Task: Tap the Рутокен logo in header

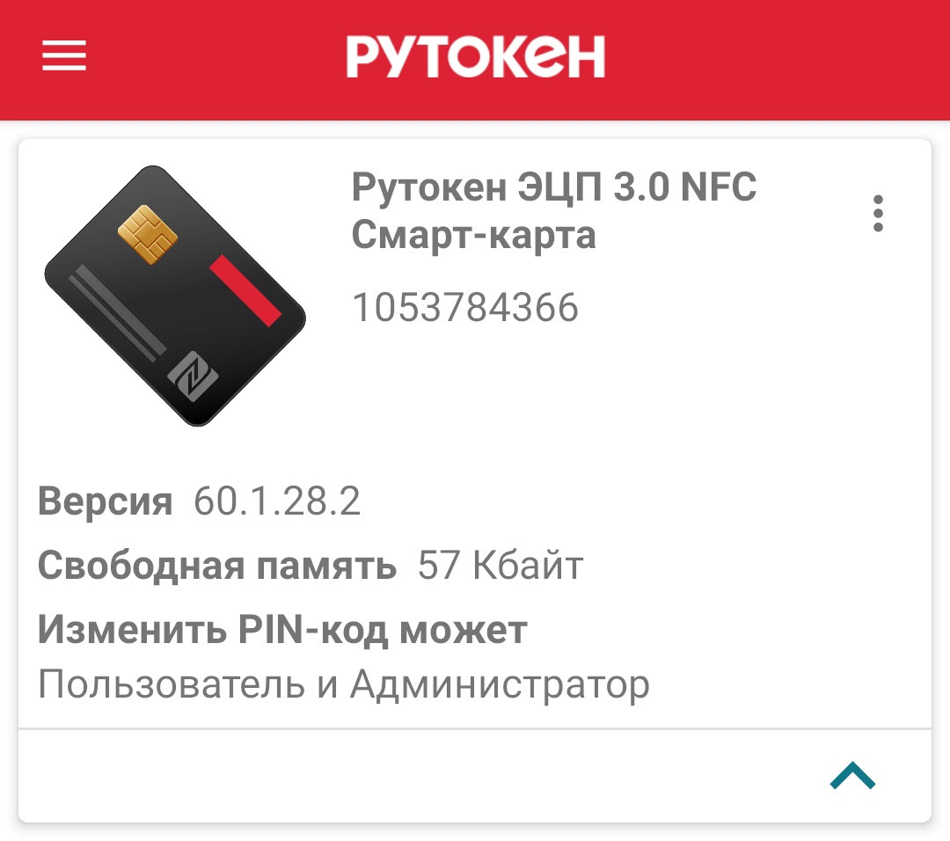Action: (476, 56)
